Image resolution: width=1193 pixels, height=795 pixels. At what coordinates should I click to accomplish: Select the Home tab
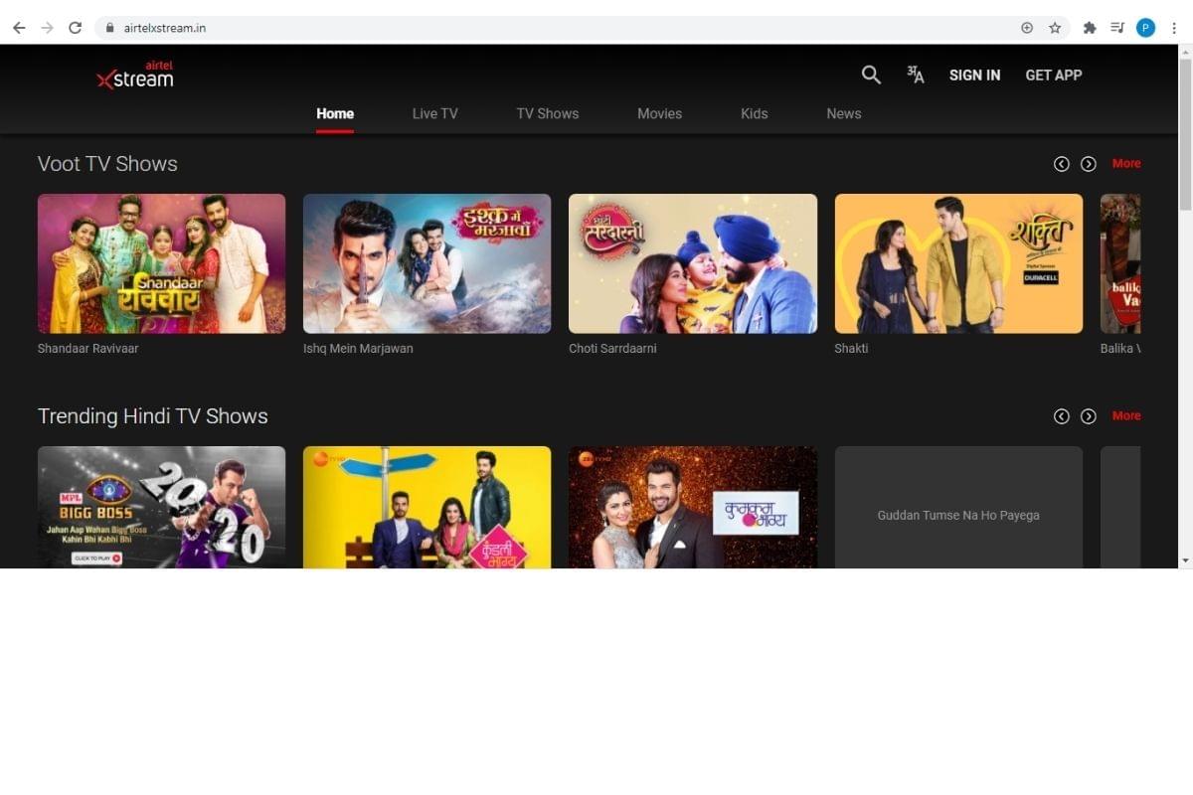coord(335,113)
